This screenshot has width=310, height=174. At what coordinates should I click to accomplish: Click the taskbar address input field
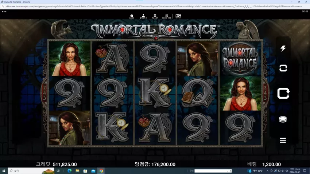pos(210,171)
